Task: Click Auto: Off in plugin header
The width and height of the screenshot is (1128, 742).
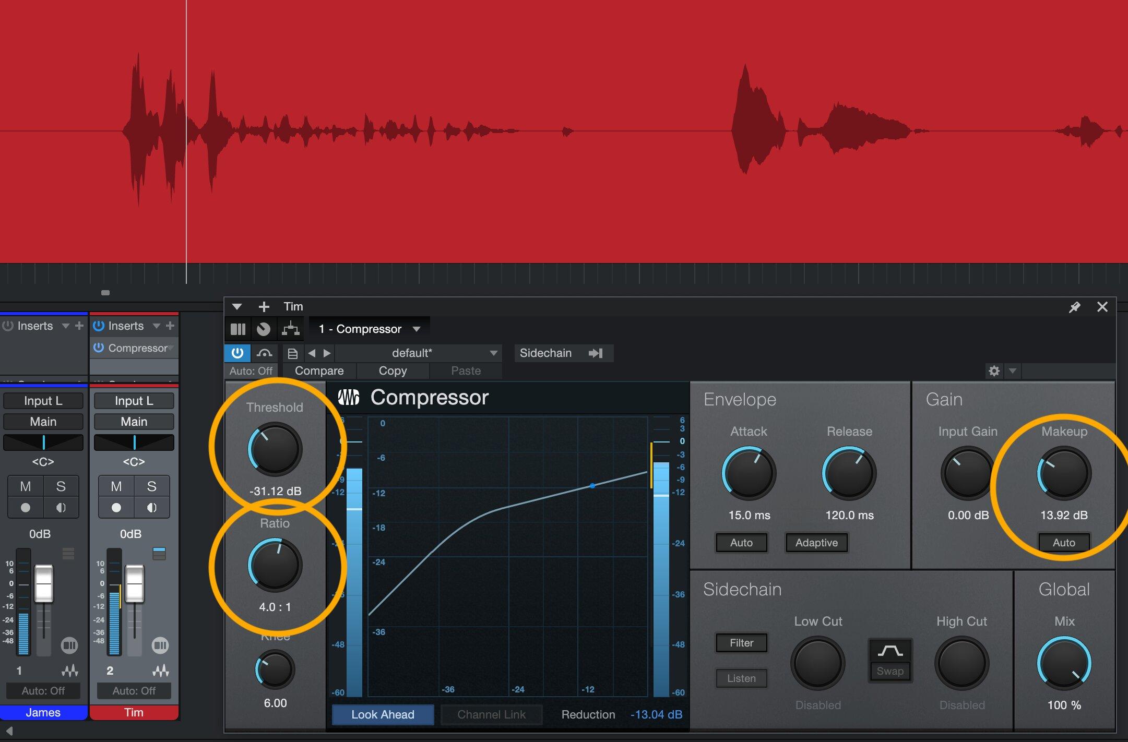Action: 251,370
